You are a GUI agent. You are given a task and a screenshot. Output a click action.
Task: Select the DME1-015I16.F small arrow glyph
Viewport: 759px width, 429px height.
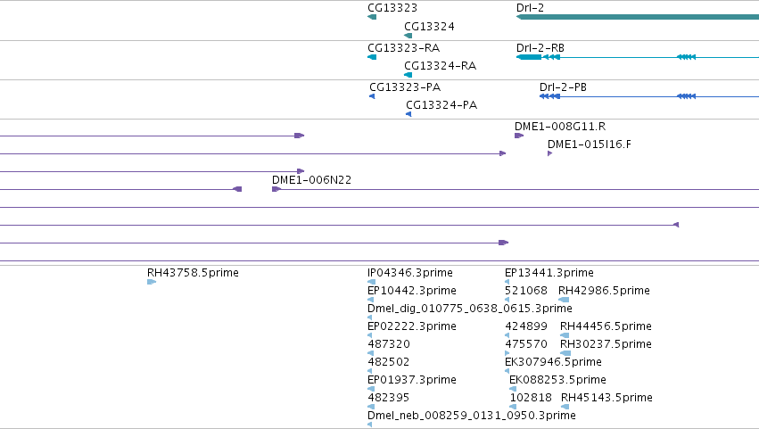coord(550,153)
